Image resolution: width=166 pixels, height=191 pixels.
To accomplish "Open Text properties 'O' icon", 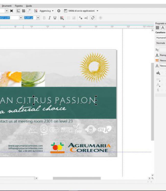I will 93,18.
